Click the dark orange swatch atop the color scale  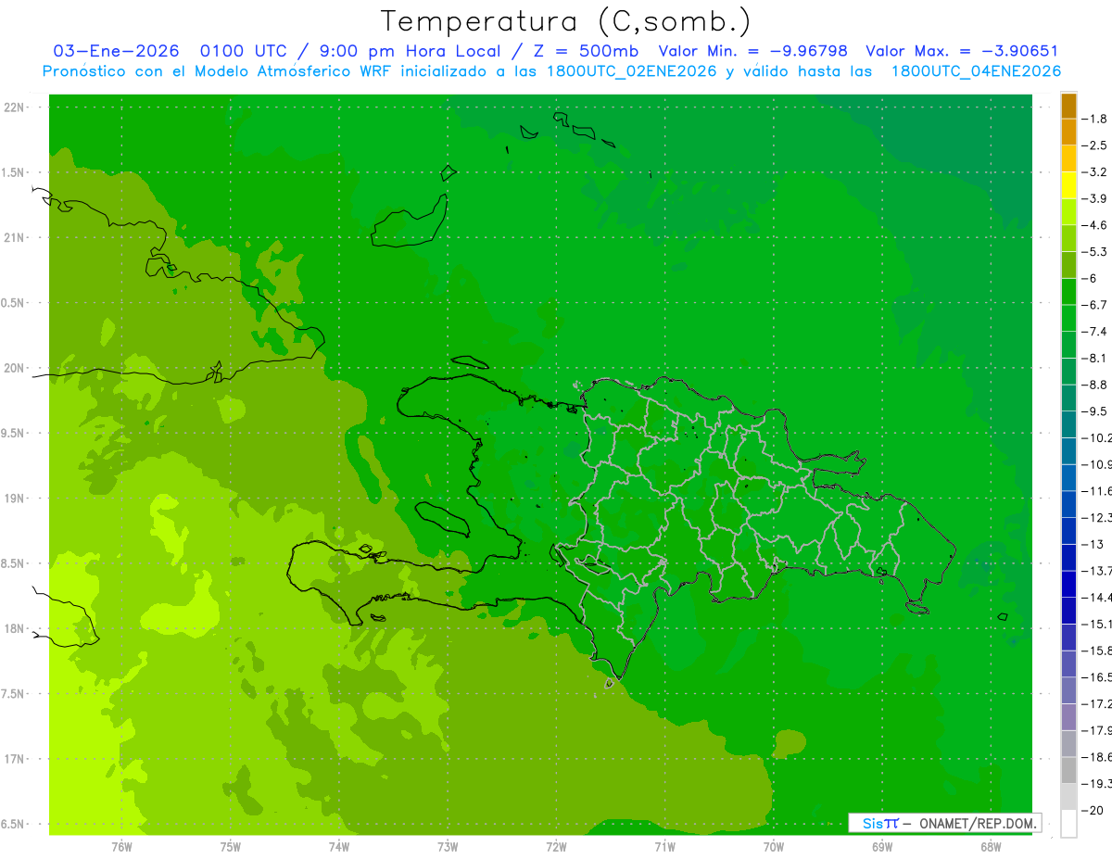coord(1068,106)
